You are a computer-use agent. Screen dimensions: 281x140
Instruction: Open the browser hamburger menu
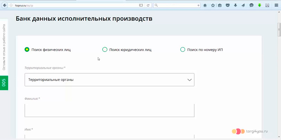(x=276, y=6)
